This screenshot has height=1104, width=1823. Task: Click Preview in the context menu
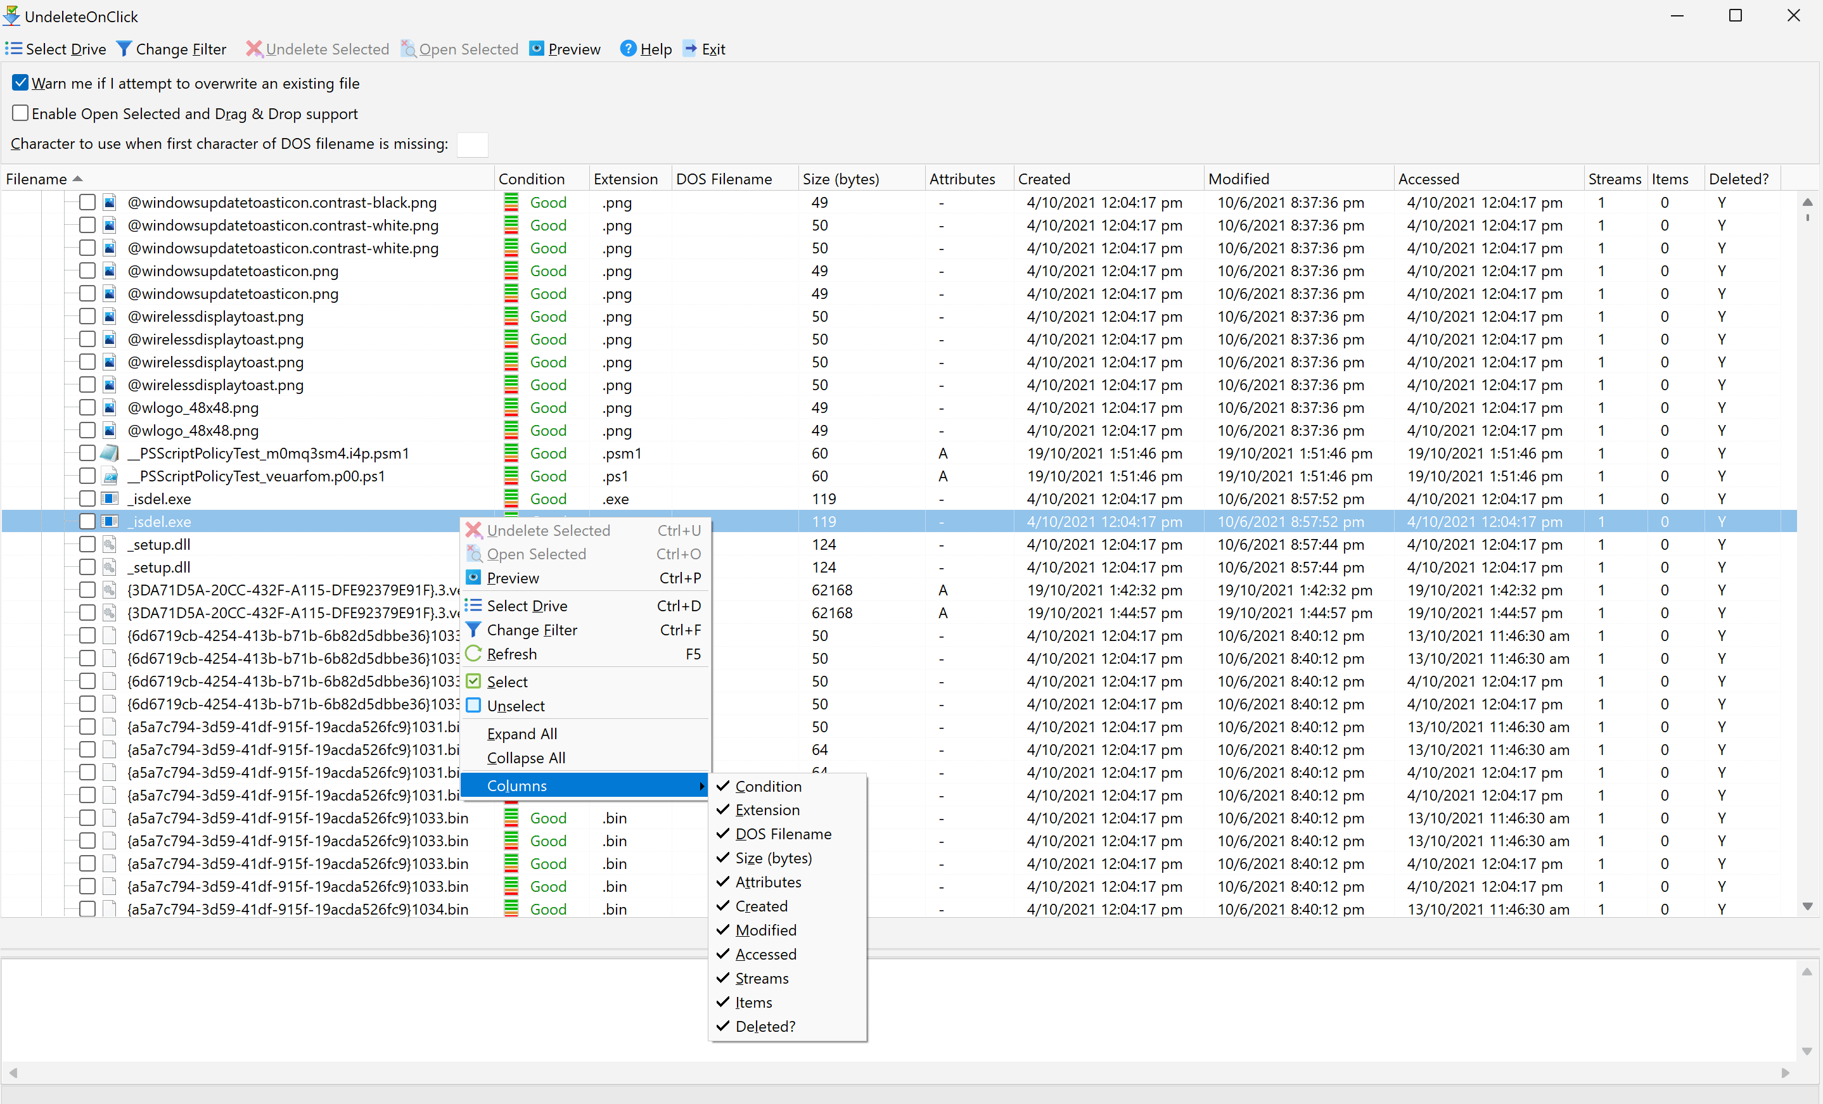click(512, 578)
